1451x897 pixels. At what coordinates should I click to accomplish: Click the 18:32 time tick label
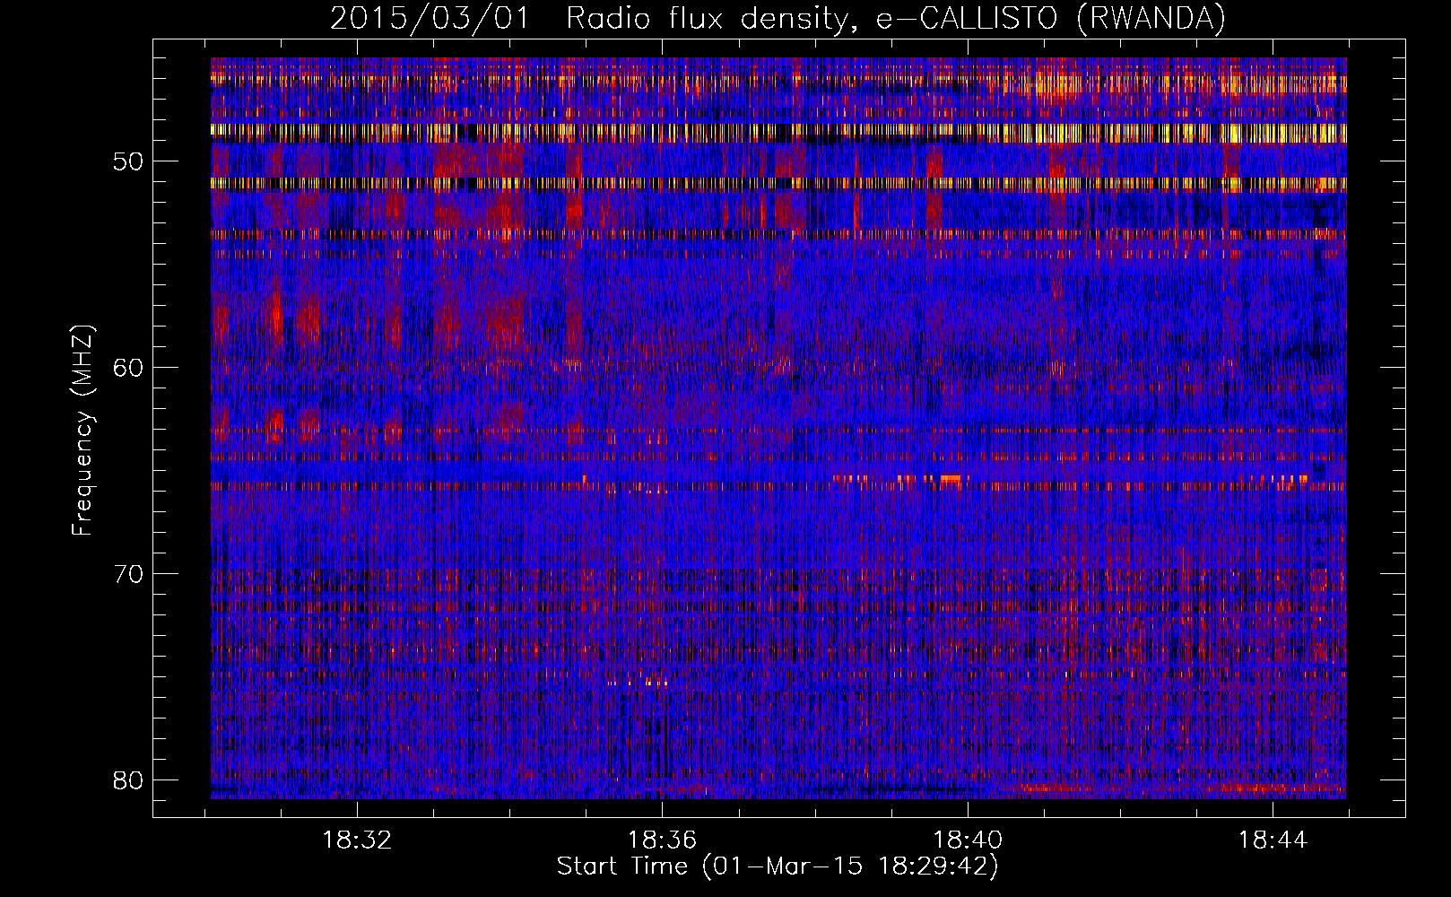click(357, 840)
